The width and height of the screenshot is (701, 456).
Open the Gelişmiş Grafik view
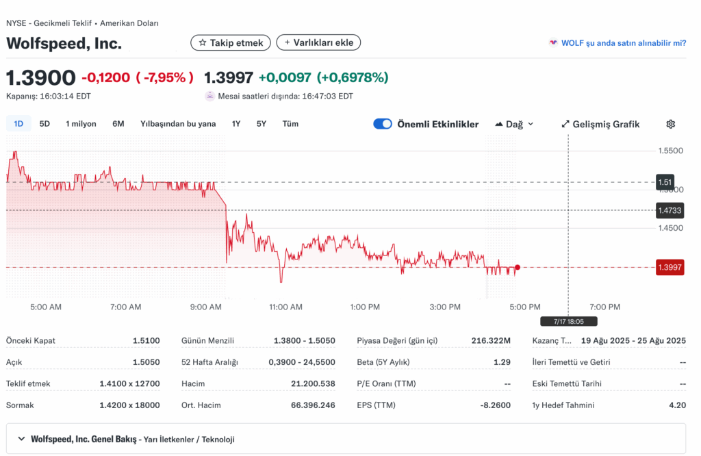[600, 125]
